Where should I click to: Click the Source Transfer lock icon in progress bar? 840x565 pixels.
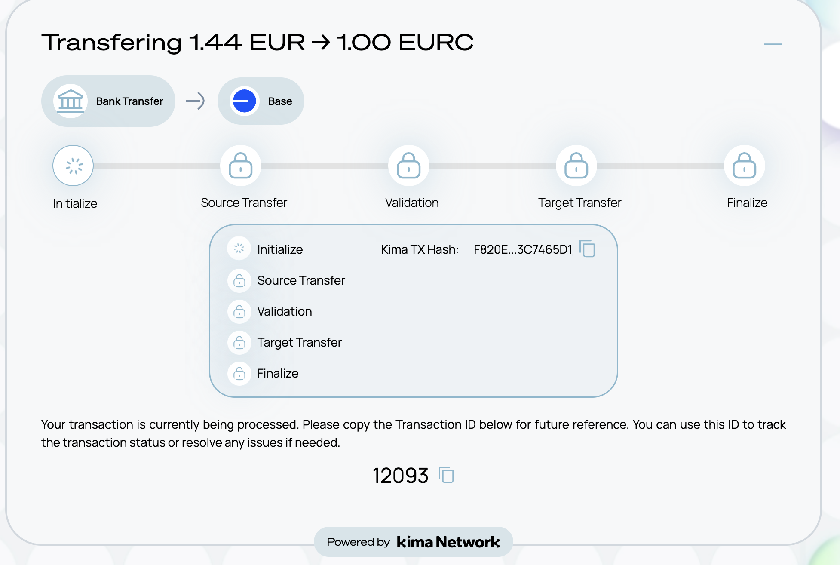click(x=241, y=166)
